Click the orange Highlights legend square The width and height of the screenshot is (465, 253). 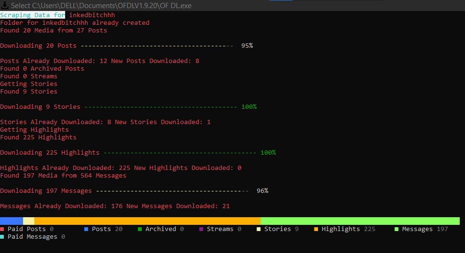pos(316,229)
